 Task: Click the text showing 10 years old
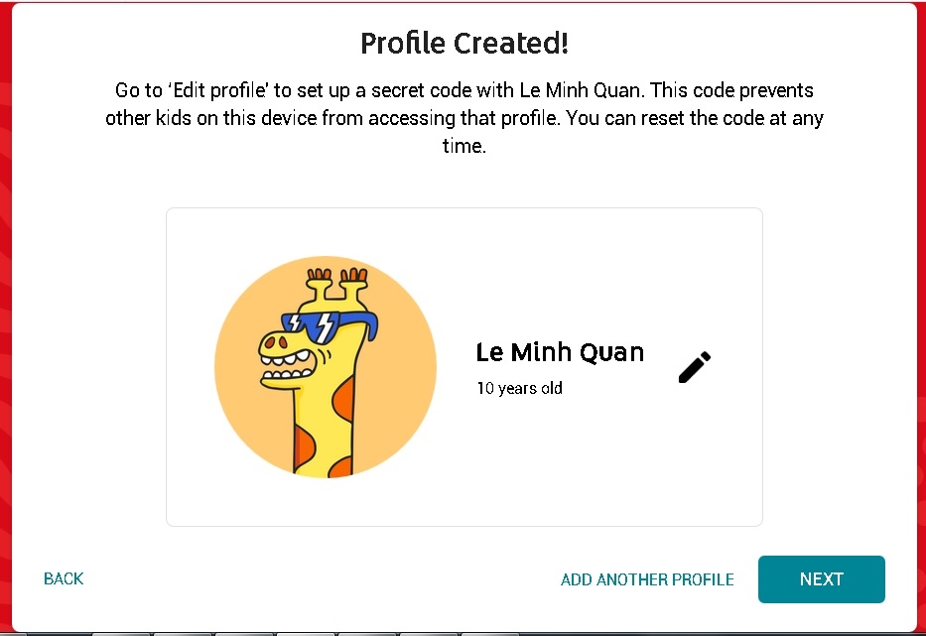point(519,388)
